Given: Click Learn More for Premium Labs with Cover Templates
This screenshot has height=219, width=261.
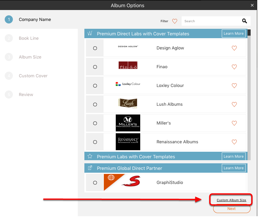Looking at the screenshot, I should pos(233,156).
